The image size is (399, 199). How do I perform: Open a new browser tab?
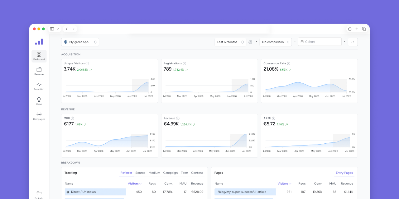pos(357,29)
